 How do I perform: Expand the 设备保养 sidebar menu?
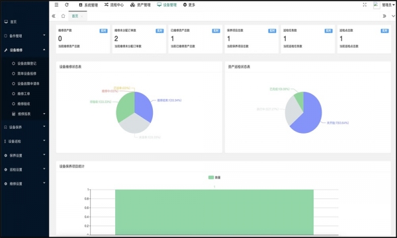[x=24, y=127]
